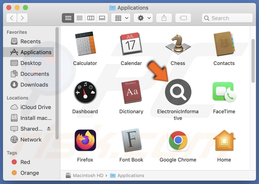
Task: Switch to icon view
Action: [x=68, y=18]
